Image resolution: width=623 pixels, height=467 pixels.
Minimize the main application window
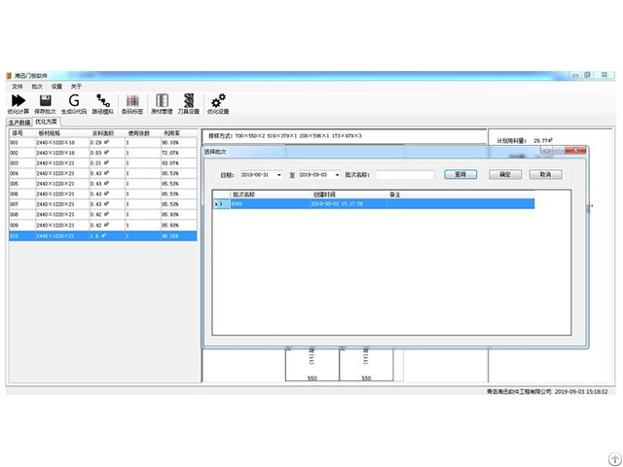coord(575,75)
